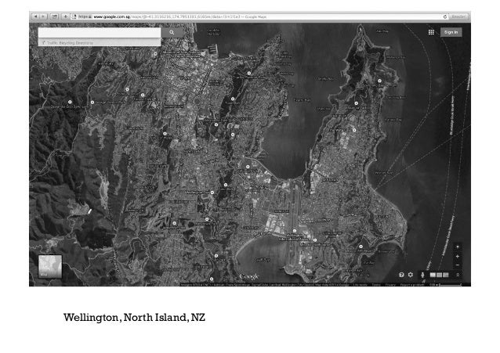
Task: Click the Reader button in address bar
Action: [x=459, y=16]
